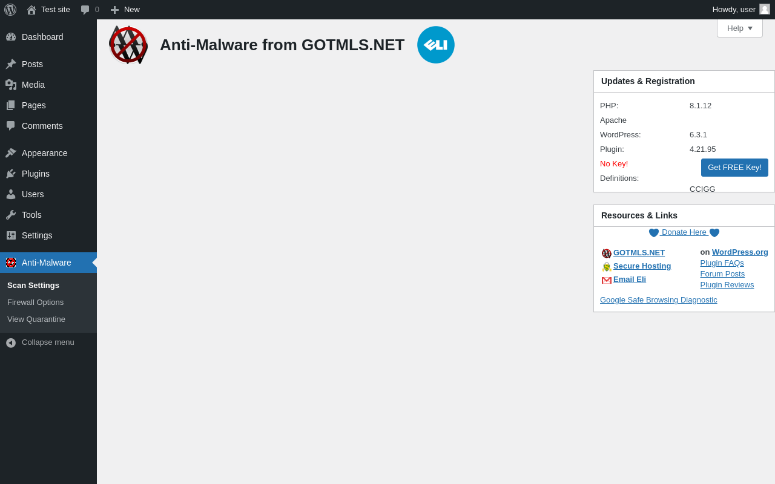
Task: Open Google Safe Browsing Diagnostic link
Action: click(x=659, y=300)
